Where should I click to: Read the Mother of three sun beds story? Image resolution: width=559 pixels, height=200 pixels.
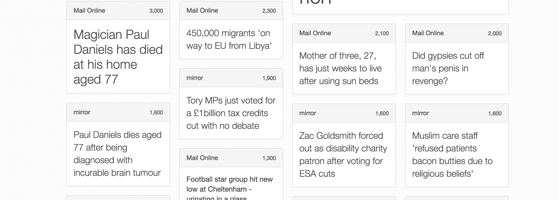click(340, 68)
